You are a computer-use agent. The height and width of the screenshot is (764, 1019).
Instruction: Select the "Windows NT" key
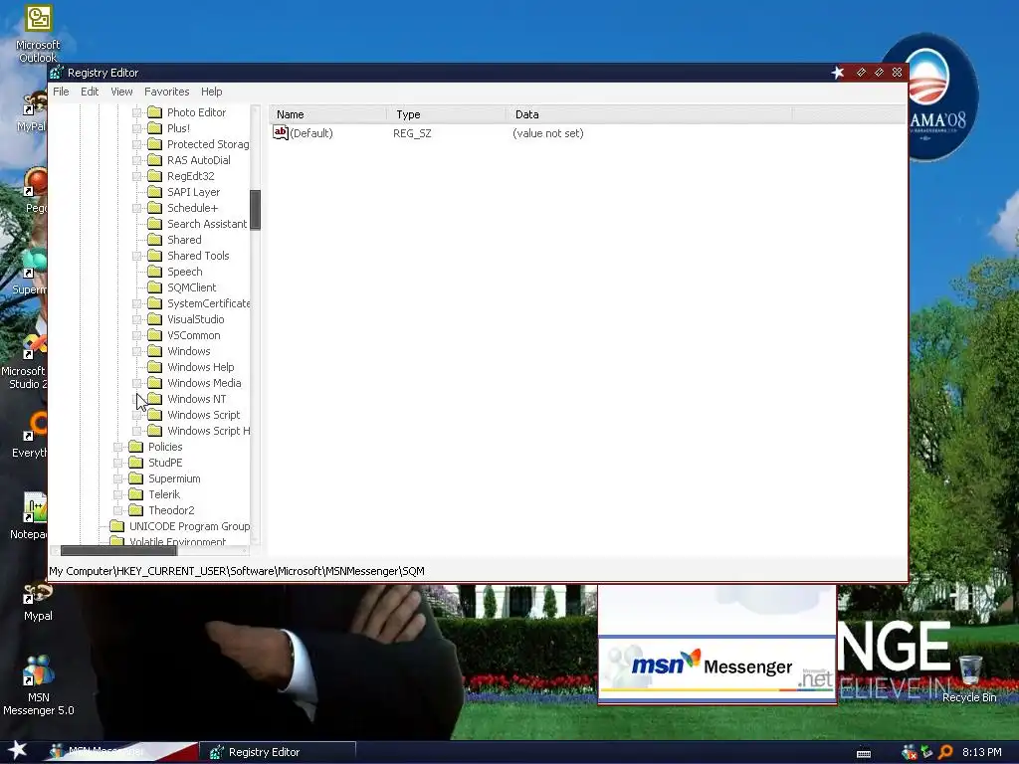tap(197, 399)
